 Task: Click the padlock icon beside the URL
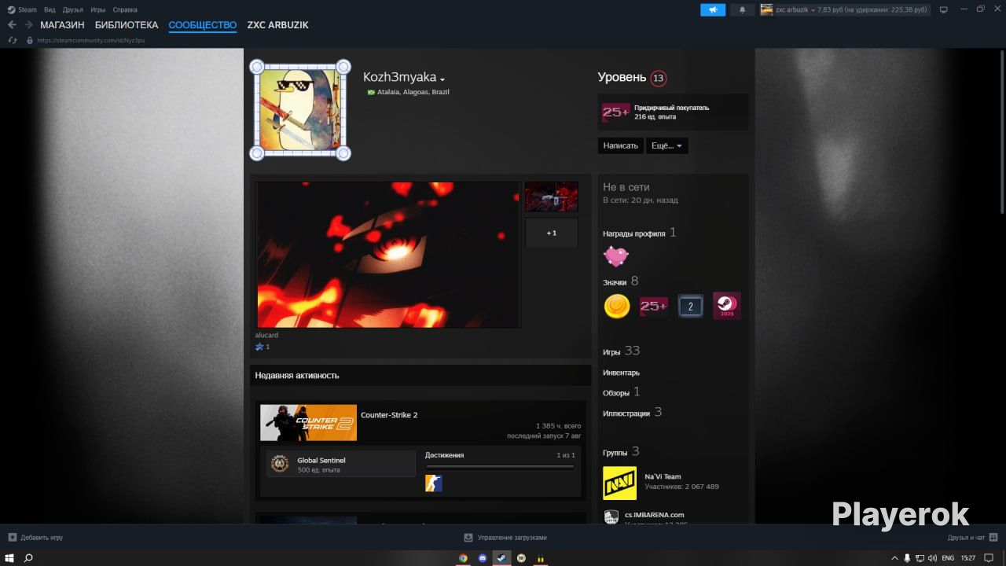(x=30, y=40)
